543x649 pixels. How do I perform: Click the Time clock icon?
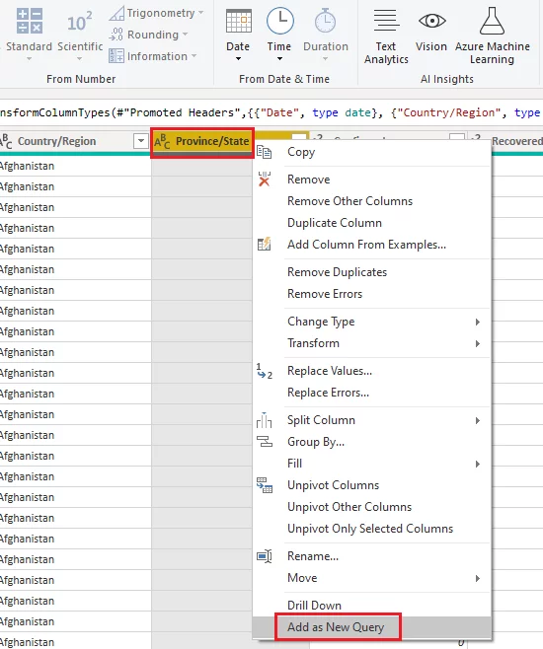[280, 21]
